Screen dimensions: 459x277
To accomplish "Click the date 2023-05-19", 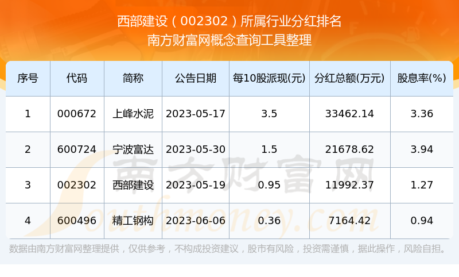I will pyautogui.click(x=196, y=185).
